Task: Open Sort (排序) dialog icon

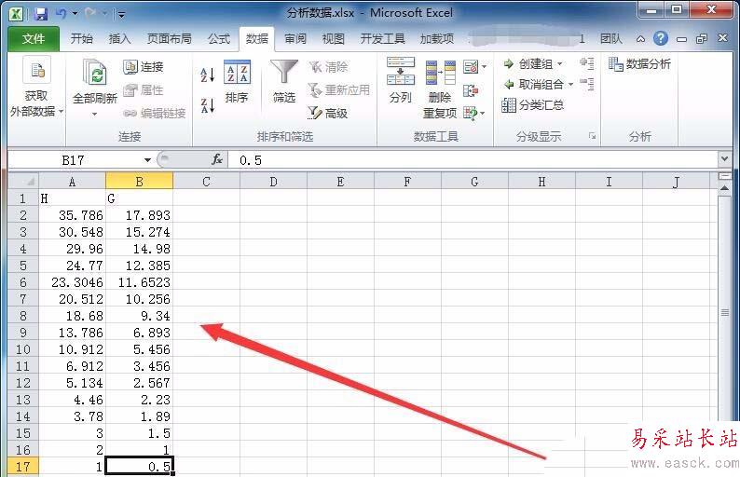Action: click(237, 72)
